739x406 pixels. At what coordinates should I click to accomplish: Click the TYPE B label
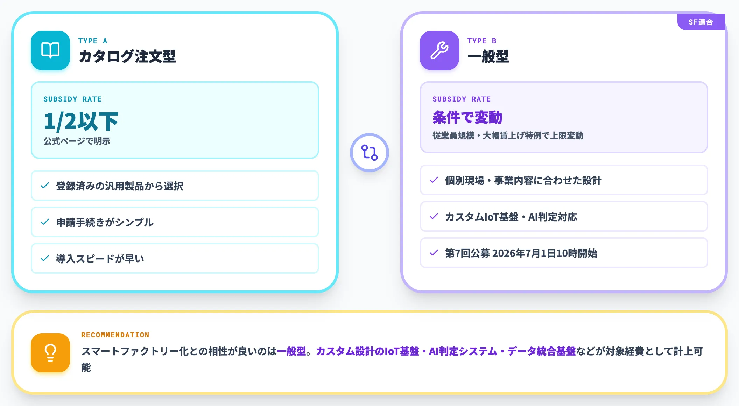click(x=482, y=41)
